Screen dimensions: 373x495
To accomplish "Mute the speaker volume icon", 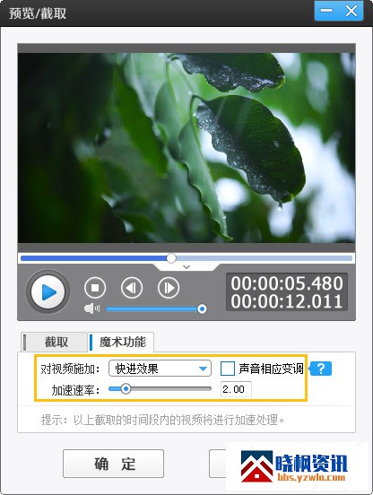I will pos(91,308).
